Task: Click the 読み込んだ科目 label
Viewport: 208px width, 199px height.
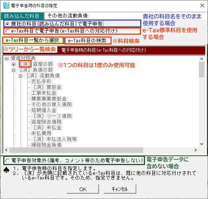Action: pos(22,16)
